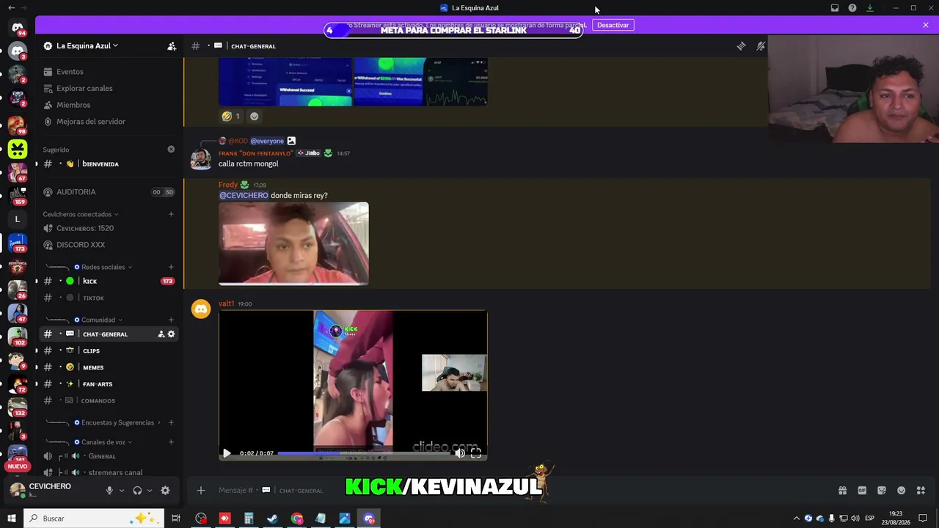939x528 pixels.
Task: Add channel to Redes sociales category
Action: pyautogui.click(x=171, y=267)
